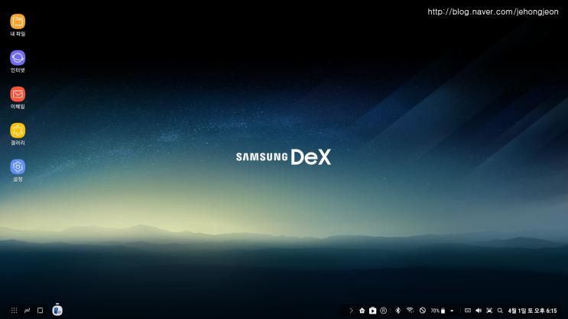Click the home button in the taskbar

click(x=41, y=311)
